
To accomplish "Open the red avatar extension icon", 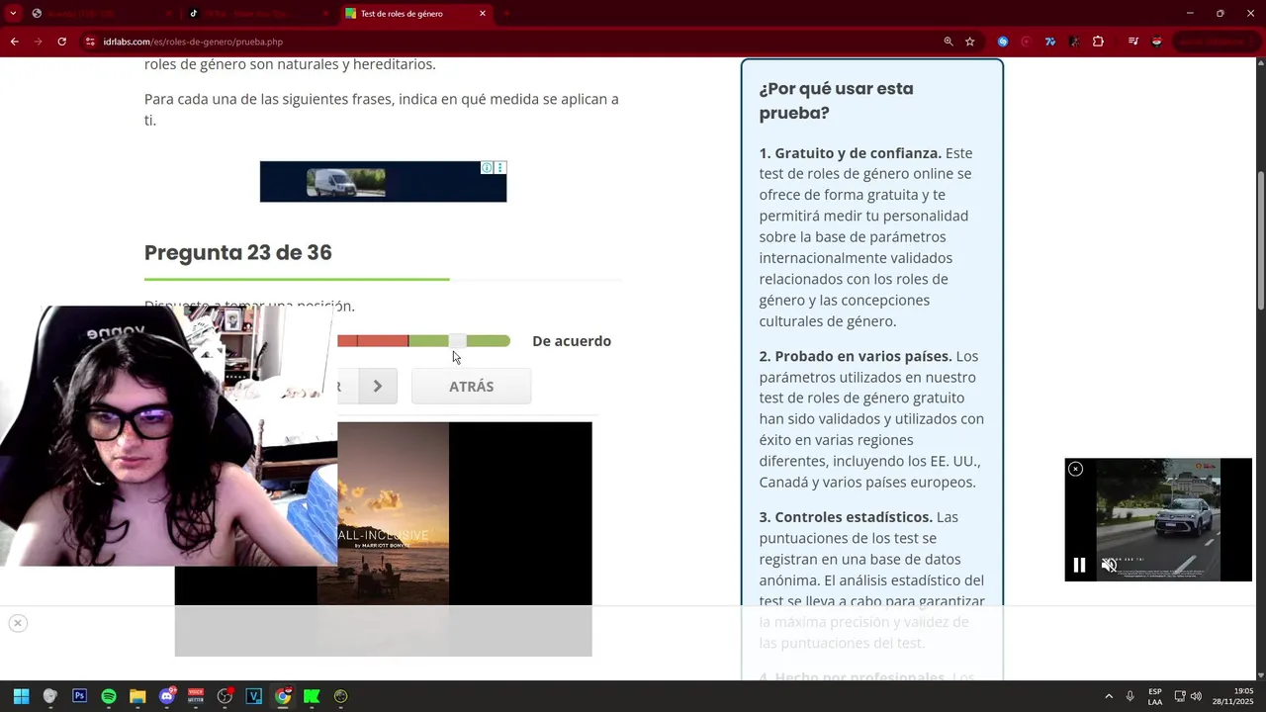I will pyautogui.click(x=1157, y=42).
